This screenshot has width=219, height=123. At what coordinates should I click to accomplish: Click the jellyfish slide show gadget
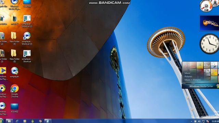[x=209, y=23]
